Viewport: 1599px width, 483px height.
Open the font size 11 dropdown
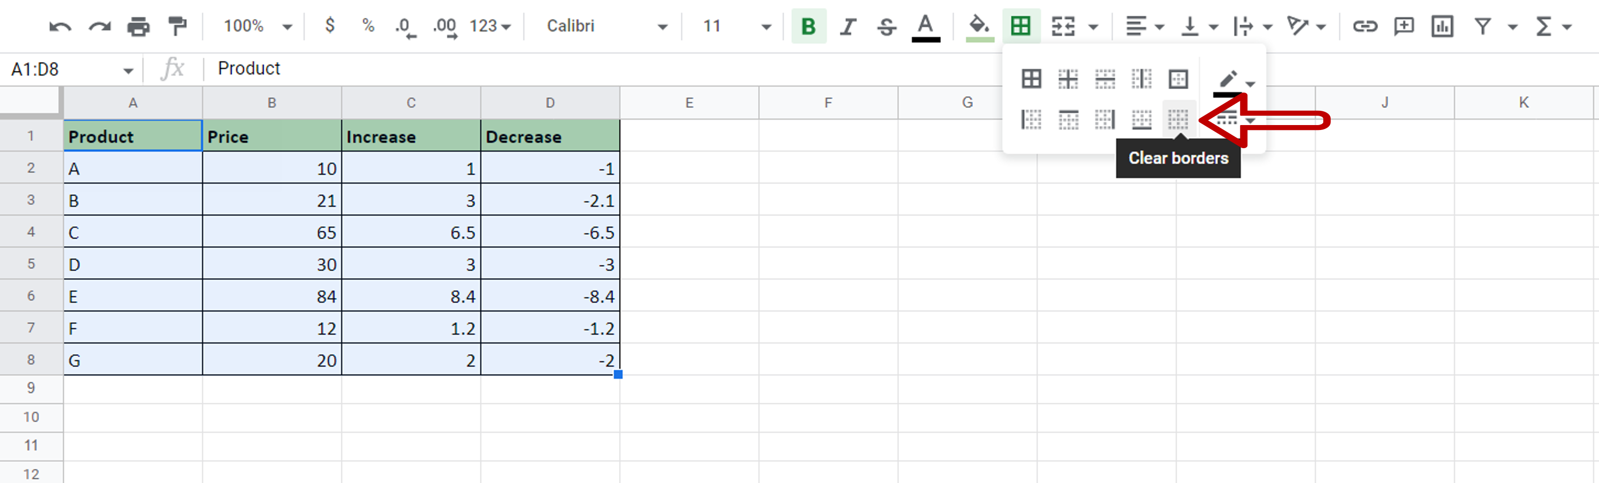pos(736,26)
